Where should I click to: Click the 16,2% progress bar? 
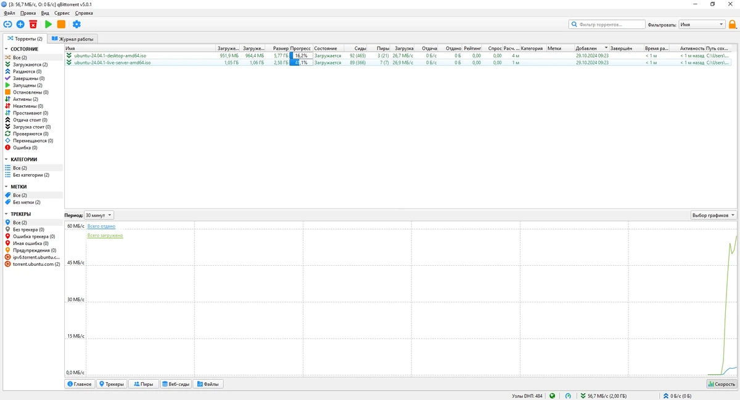301,55
